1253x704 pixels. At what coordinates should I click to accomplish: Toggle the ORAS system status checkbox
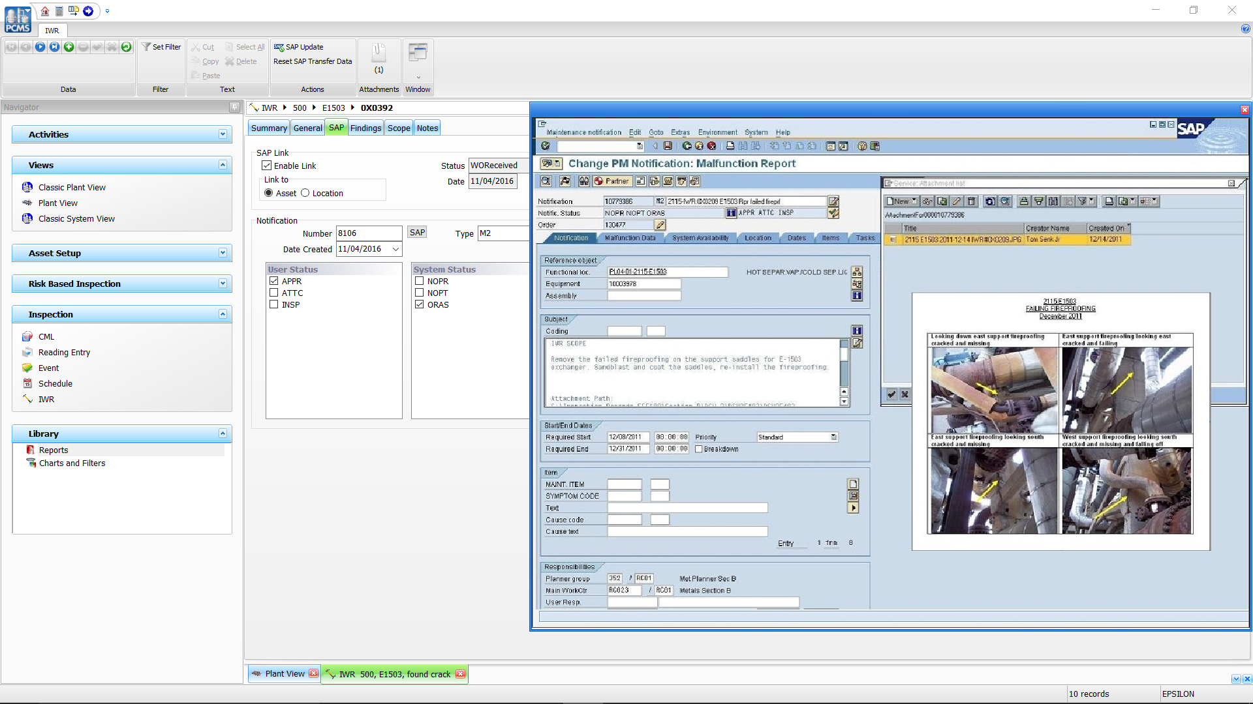[x=420, y=304]
